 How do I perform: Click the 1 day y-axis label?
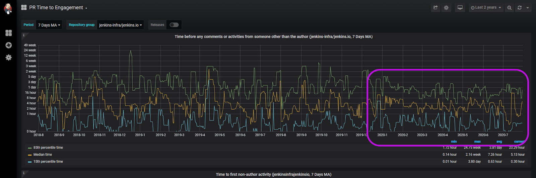[x=32, y=87]
